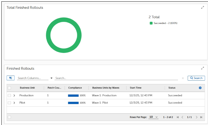The width and height of the screenshot is (208, 125).
Task: Click the Search button
Action: coord(196,78)
